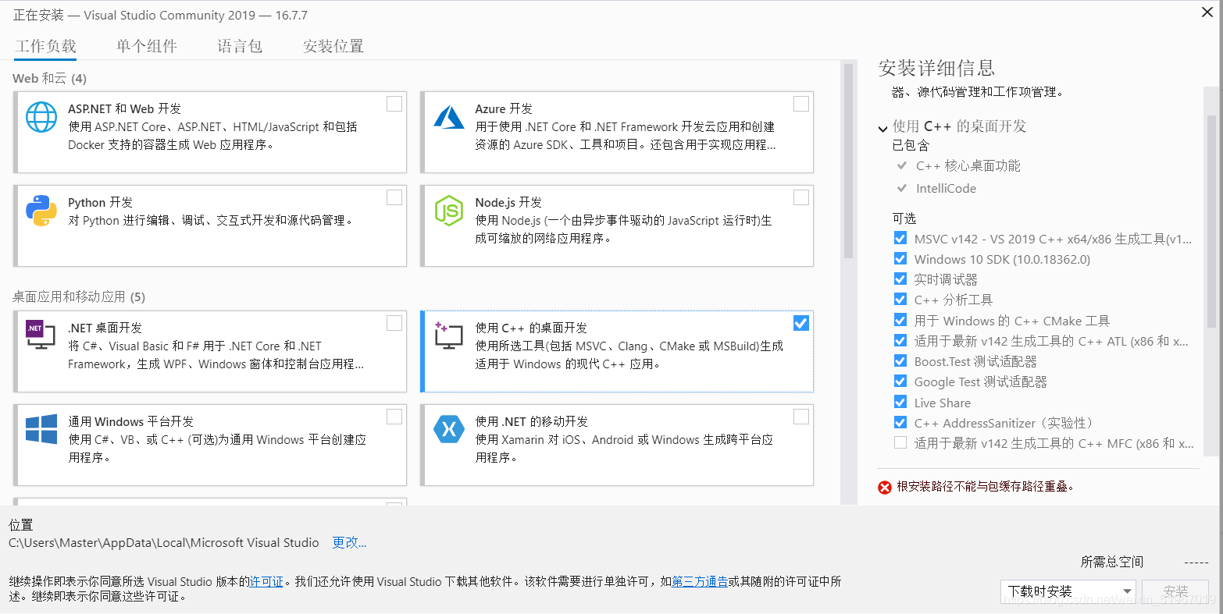Tick the Python development workload checkbox
This screenshot has height=614, width=1223.
[x=394, y=197]
